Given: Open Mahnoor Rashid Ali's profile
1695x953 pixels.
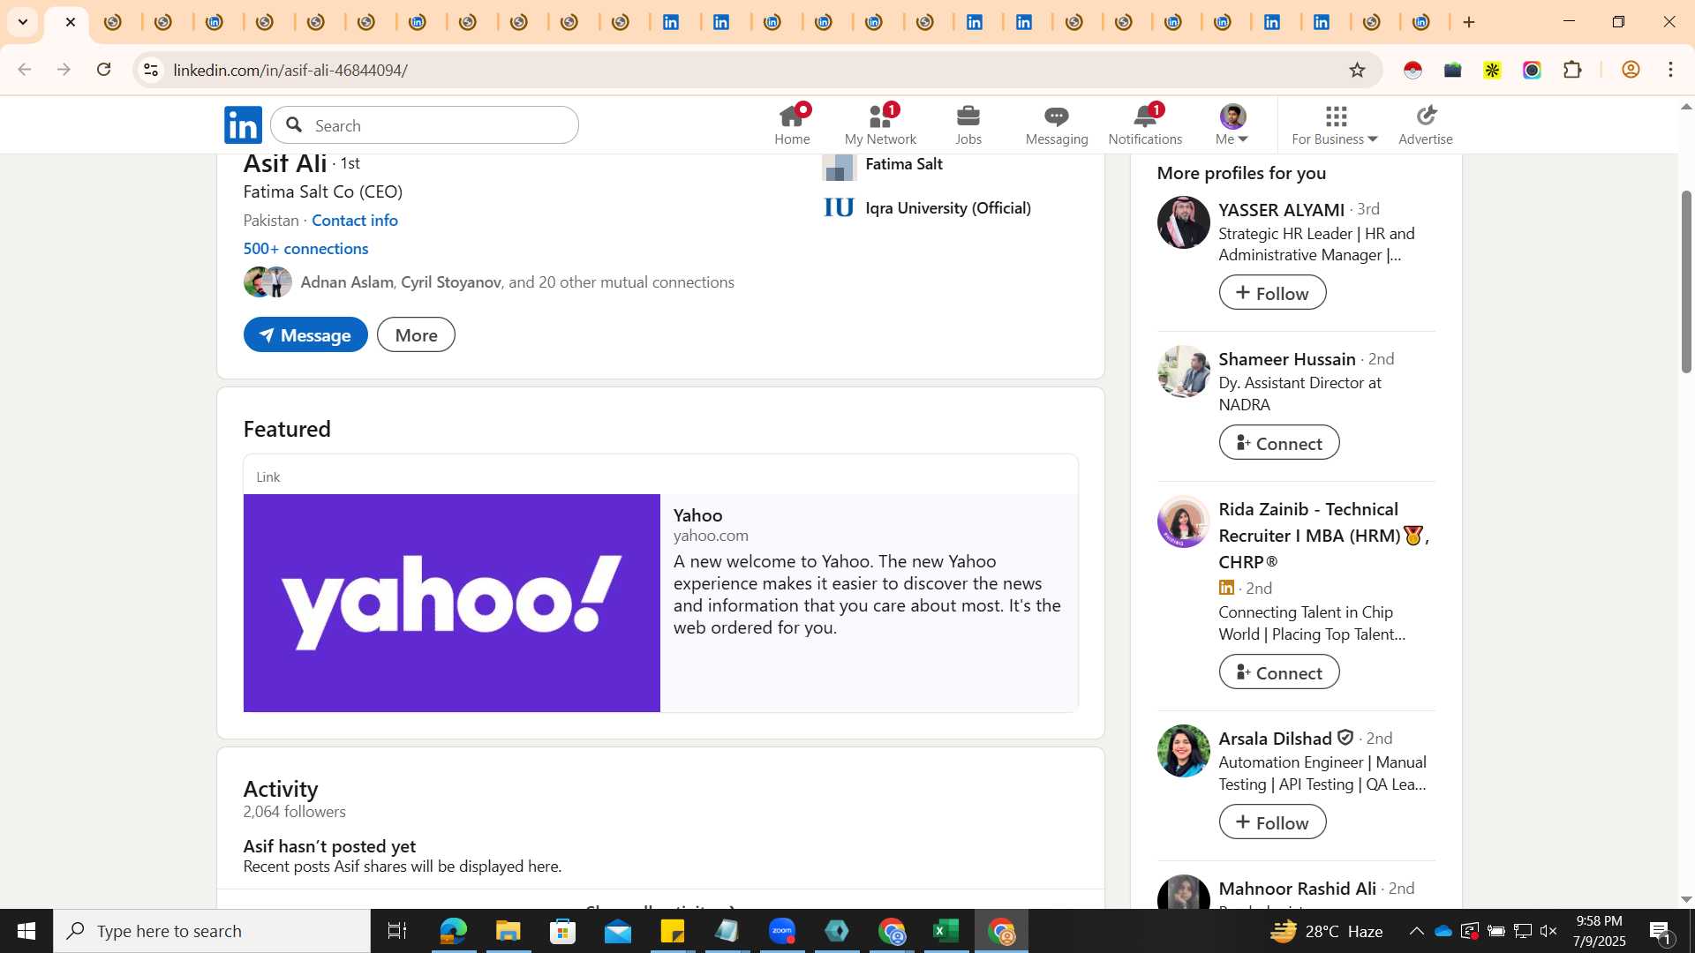Looking at the screenshot, I should (x=1297, y=889).
